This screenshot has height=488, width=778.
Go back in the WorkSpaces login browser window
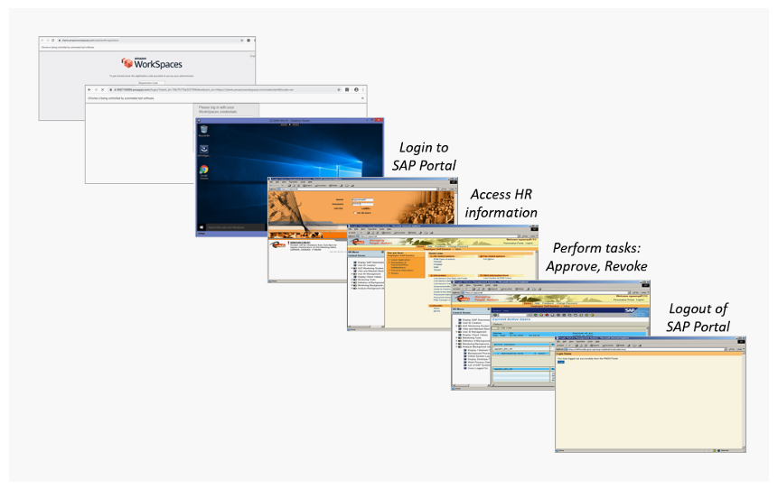click(x=89, y=89)
